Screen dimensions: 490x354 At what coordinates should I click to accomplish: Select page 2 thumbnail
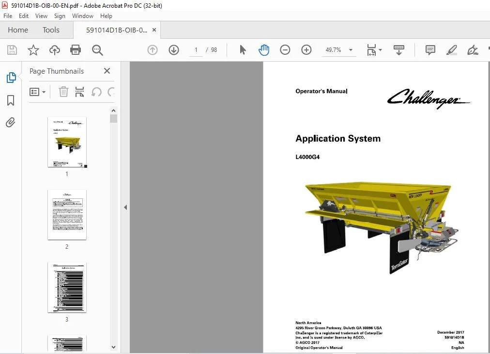pyautogui.click(x=67, y=215)
